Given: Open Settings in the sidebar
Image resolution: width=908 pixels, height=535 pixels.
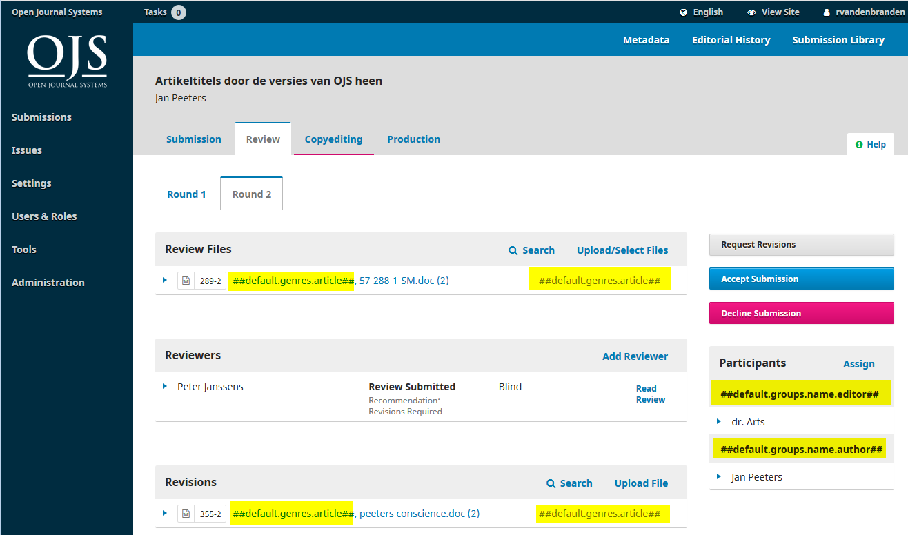Looking at the screenshot, I should 32,183.
